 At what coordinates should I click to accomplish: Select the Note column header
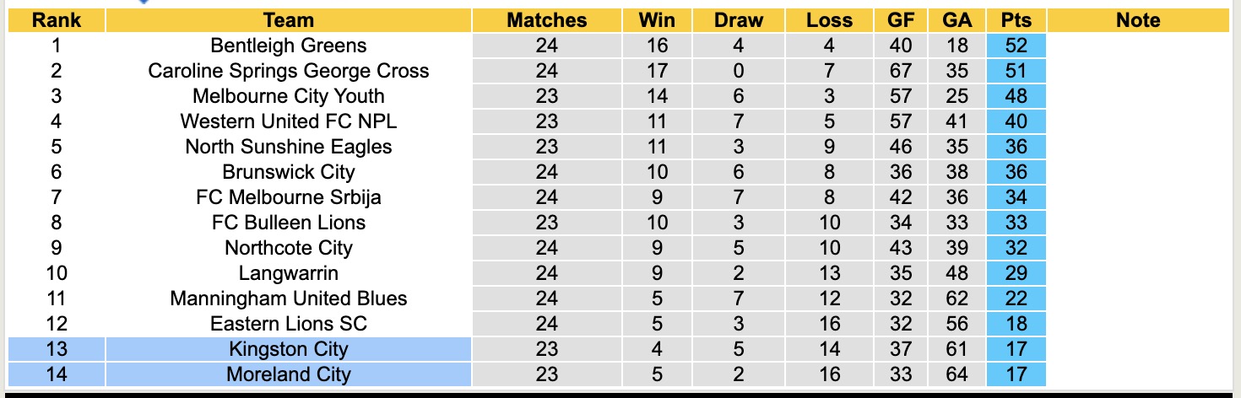(1137, 20)
